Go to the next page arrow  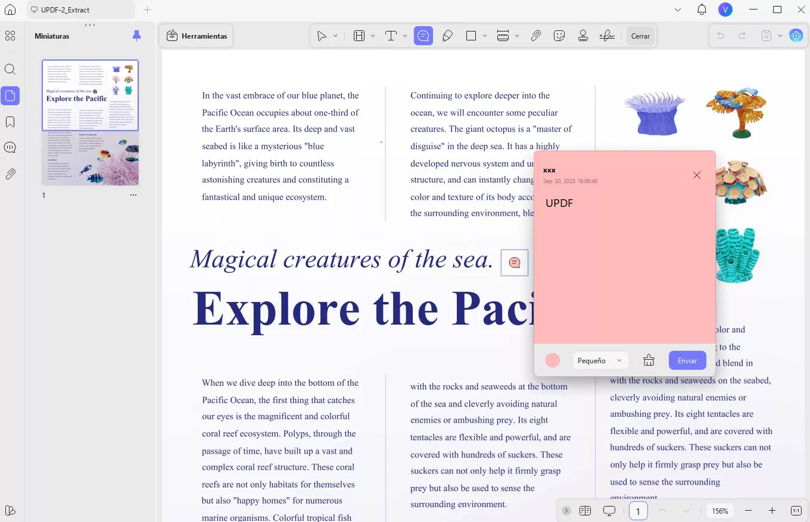tap(686, 511)
